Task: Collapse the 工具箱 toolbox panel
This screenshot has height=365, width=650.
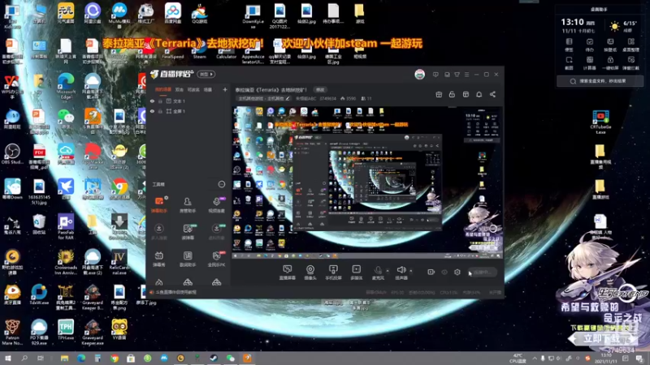Action: (221, 184)
